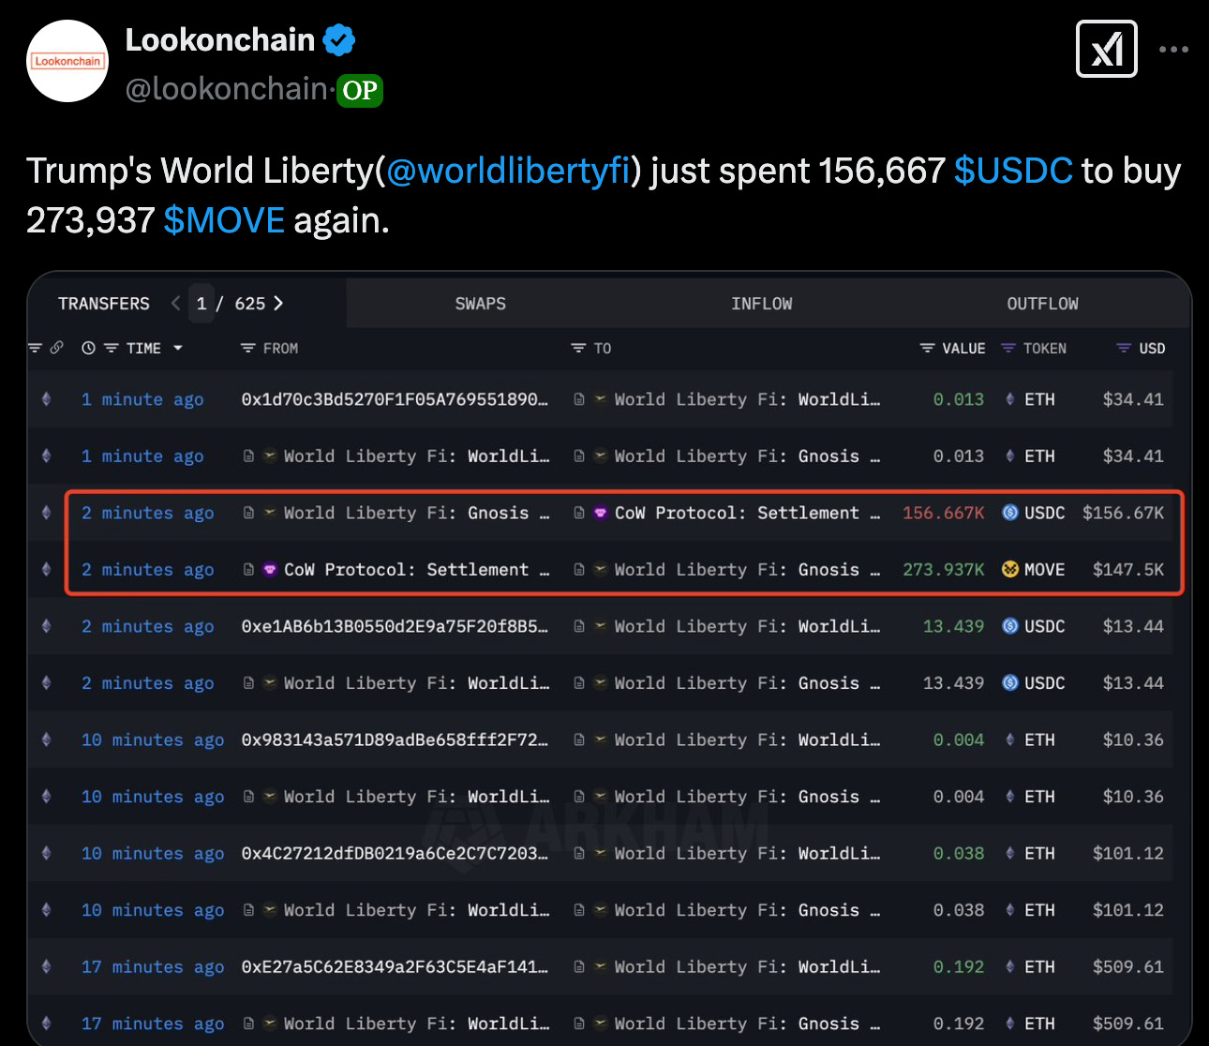Screen dimensions: 1209x1046
Task: Go to next transfers page arrow
Action: 278,304
